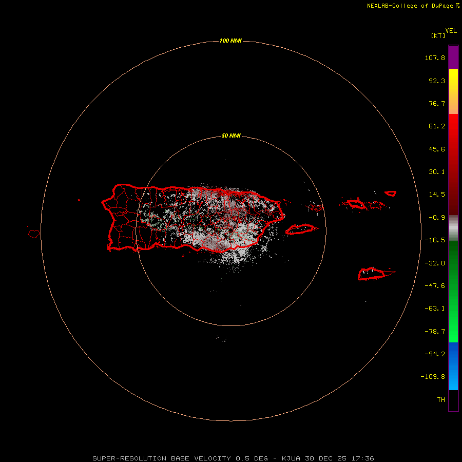The height and width of the screenshot is (462, 462).
Task: Select the -16.5 velocity scale value
Action: pyautogui.click(x=435, y=240)
